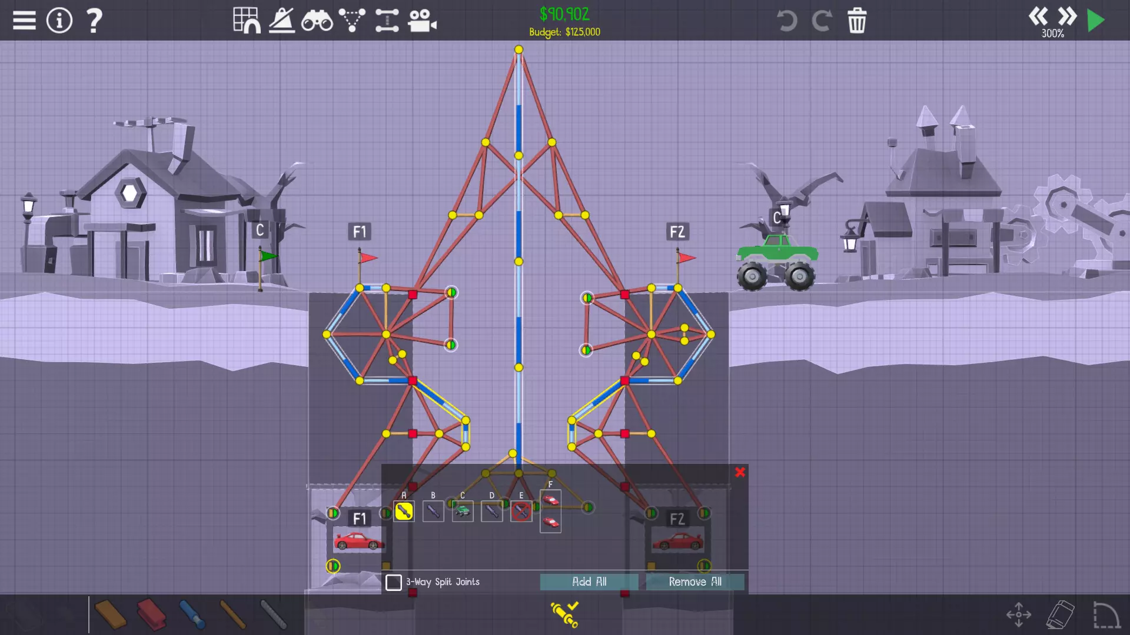Select the slope angle measurement tool
This screenshot has width=1130, height=635.
pos(282,21)
